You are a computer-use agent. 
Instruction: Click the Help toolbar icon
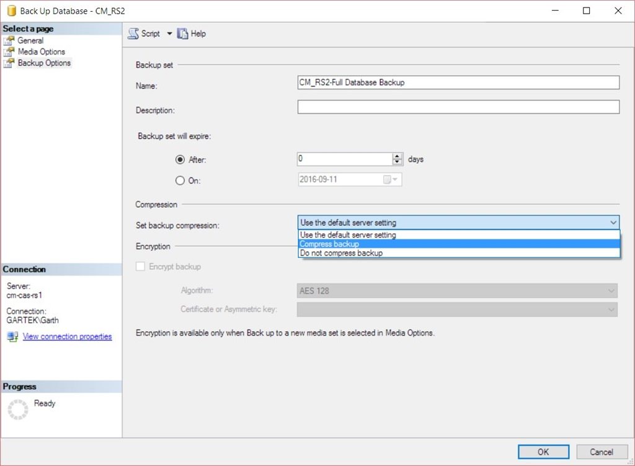pyautogui.click(x=182, y=34)
